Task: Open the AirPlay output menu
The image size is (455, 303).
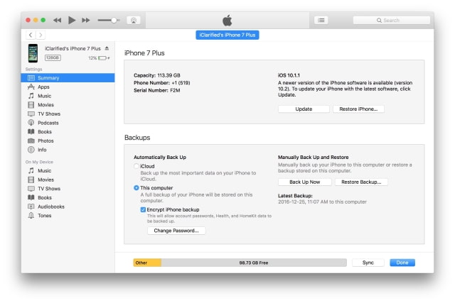Action: pos(134,21)
